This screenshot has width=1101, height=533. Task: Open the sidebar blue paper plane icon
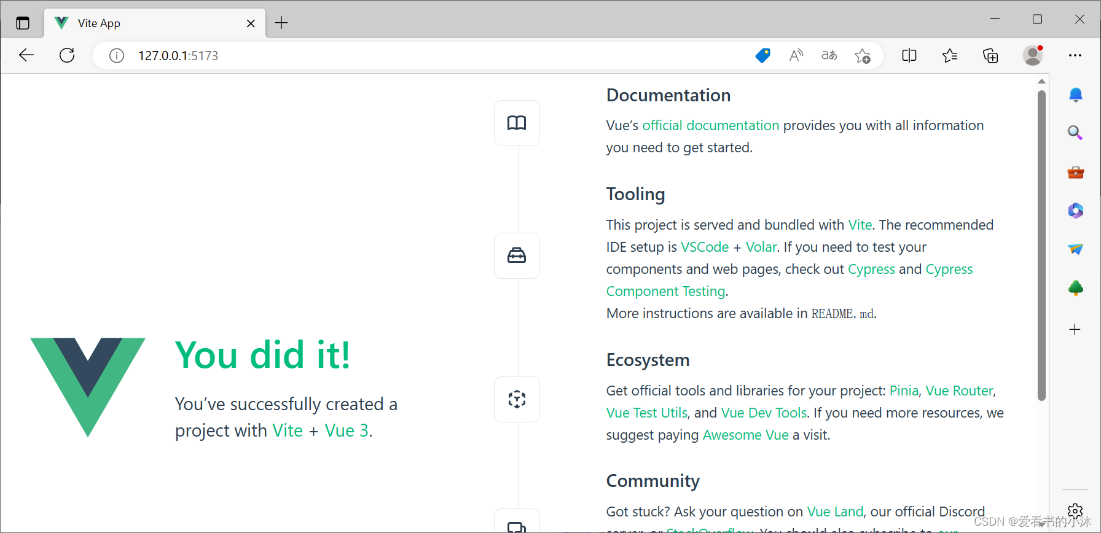pos(1075,249)
